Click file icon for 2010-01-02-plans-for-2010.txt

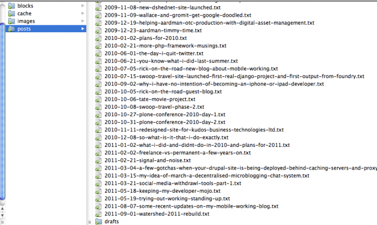pyautogui.click(x=99, y=38)
